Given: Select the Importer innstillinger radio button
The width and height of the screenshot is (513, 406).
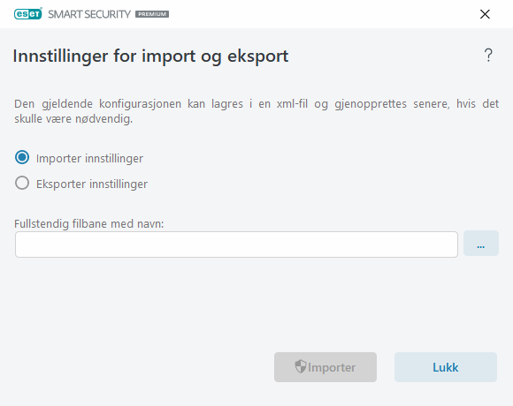Looking at the screenshot, I should [x=22, y=158].
